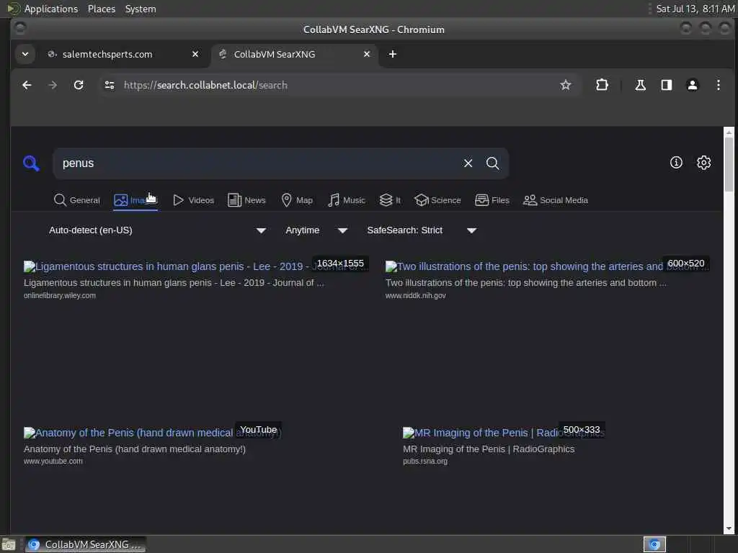Switch to the Videos category
Screen dimensions: 738x553
click(x=193, y=200)
